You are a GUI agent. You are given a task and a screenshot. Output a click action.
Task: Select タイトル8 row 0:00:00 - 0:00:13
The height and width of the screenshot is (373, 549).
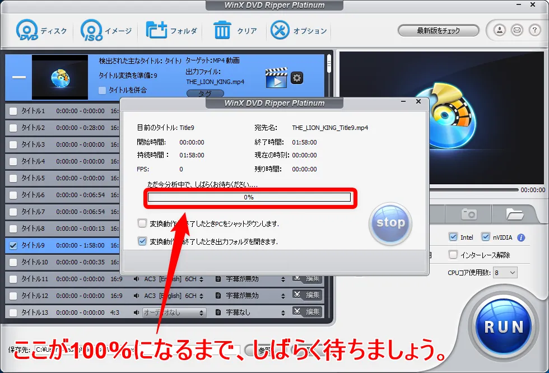[x=80, y=229]
